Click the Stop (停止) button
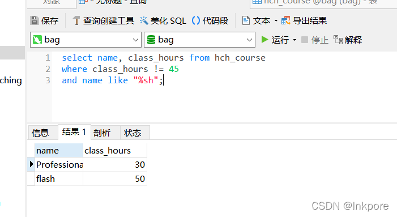Viewport: 397px width, 217px height. tap(315, 40)
